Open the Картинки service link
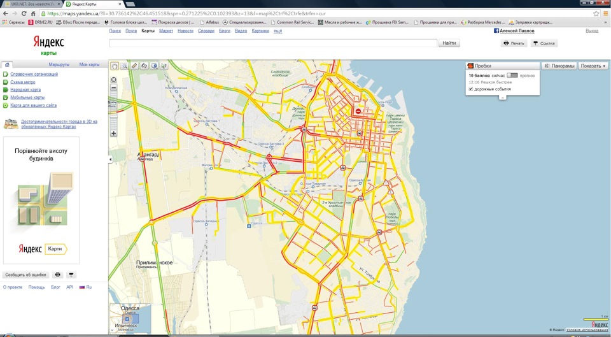Viewport: 611px width, 337px height. (260, 31)
